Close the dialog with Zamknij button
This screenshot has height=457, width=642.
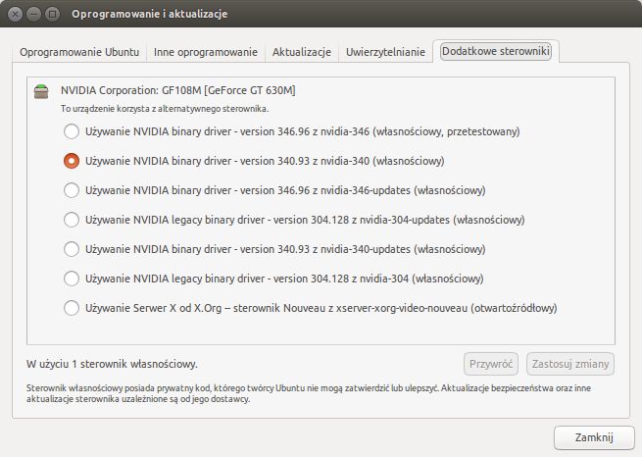tap(594, 437)
